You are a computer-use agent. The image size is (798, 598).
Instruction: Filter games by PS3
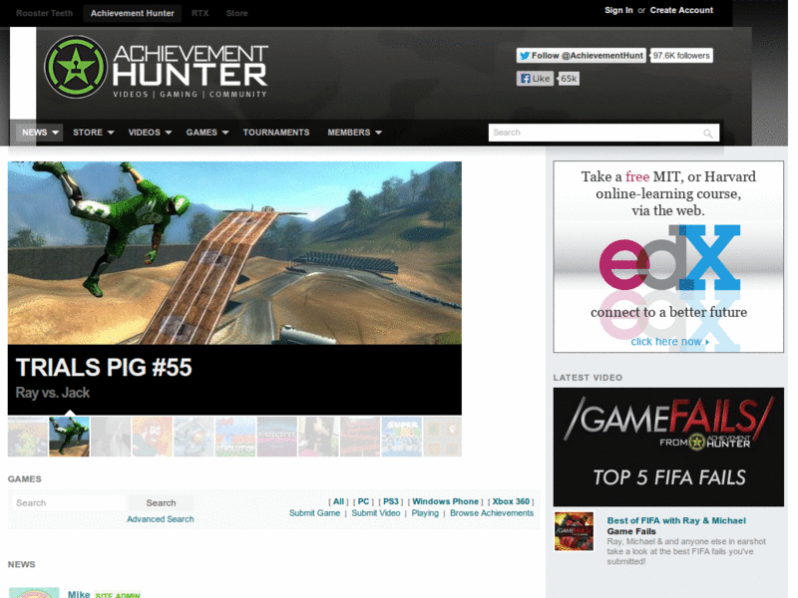391,501
